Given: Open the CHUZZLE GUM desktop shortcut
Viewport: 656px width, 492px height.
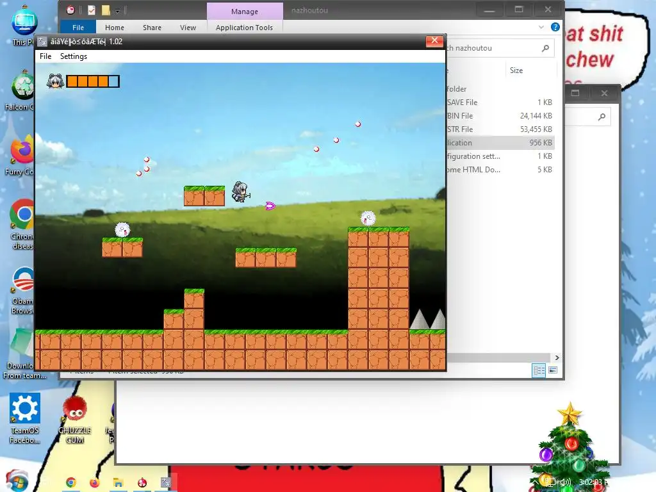Looking at the screenshot, I should coord(74,419).
